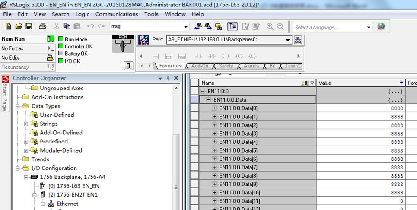This screenshot has height=210, width=417.
Task: Pin the Controller Organizer with auto-hide pushpin
Action: click(168, 78)
